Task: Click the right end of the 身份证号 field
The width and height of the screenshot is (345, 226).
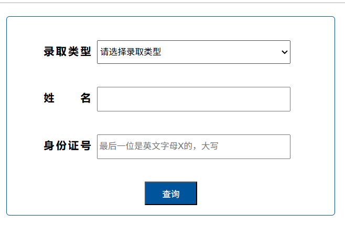Action: [281, 146]
